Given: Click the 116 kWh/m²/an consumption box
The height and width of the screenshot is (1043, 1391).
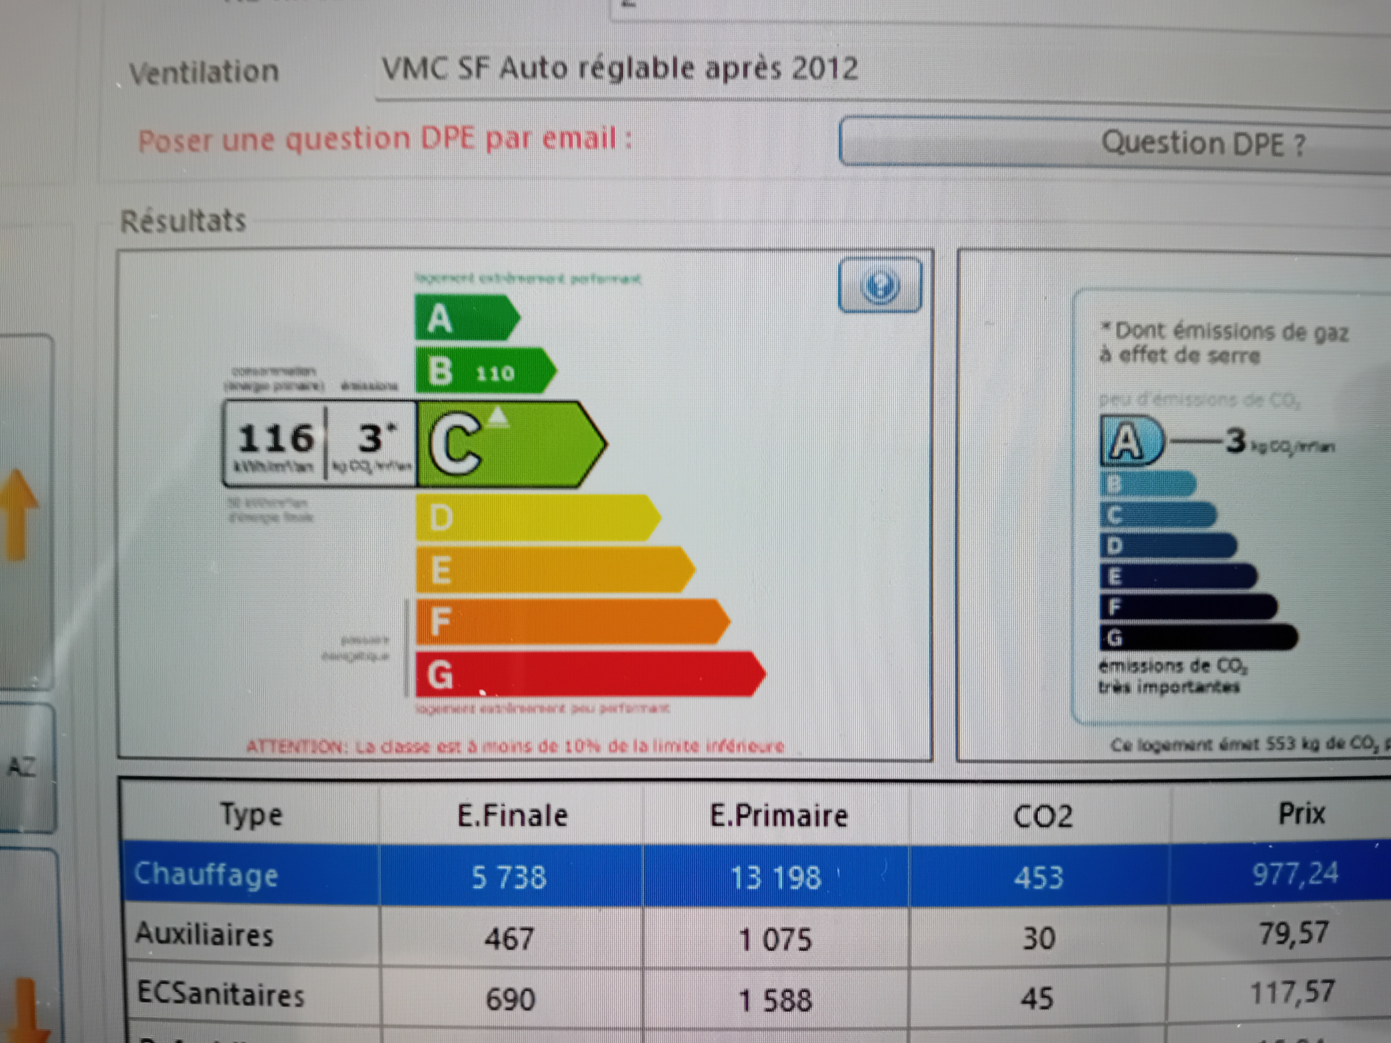Looking at the screenshot, I should tap(274, 444).
